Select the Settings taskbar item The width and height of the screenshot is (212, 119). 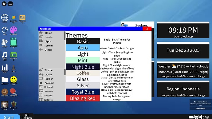(x=27, y=116)
